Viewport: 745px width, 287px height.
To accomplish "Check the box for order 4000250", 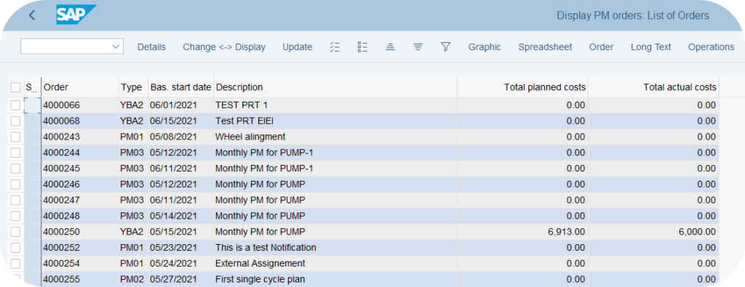I will [x=15, y=232].
